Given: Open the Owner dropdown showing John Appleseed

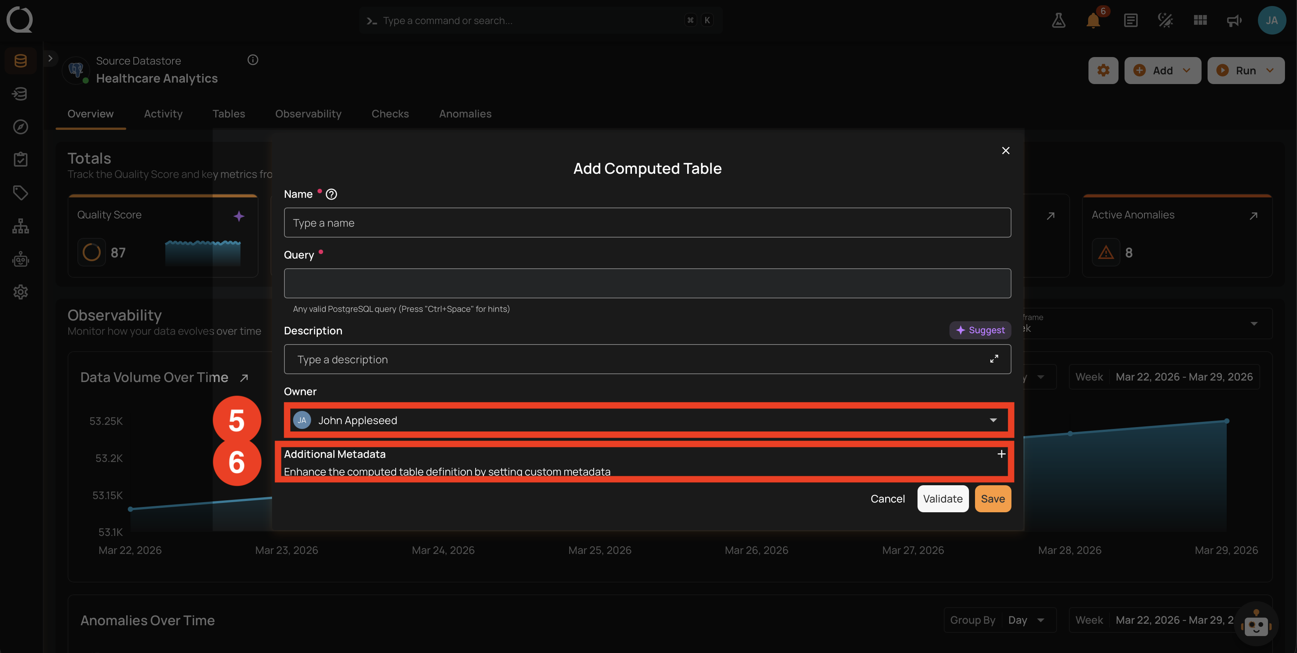Looking at the screenshot, I should click(x=647, y=420).
